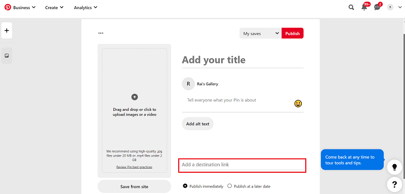Viewport: 405px width, 194px height.
Task: Click the plus icon to add a Pin
Action: pyautogui.click(x=7, y=30)
